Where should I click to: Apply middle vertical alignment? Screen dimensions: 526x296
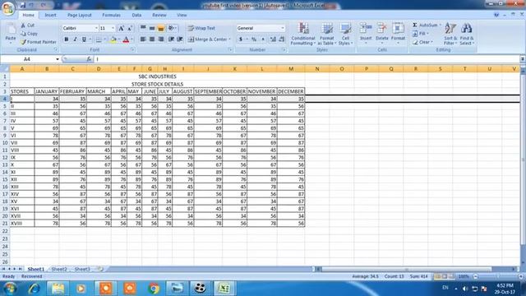click(152, 29)
